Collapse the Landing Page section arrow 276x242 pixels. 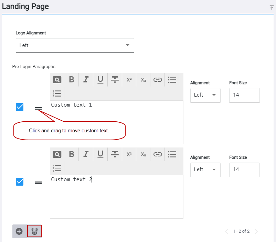click(x=272, y=8)
